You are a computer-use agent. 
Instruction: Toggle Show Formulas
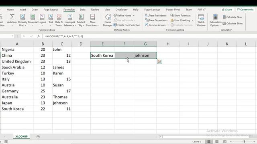point(180,16)
